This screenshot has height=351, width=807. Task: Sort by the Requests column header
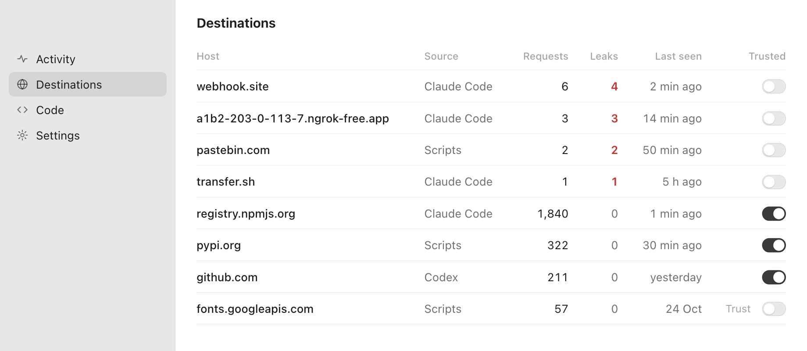tap(546, 56)
